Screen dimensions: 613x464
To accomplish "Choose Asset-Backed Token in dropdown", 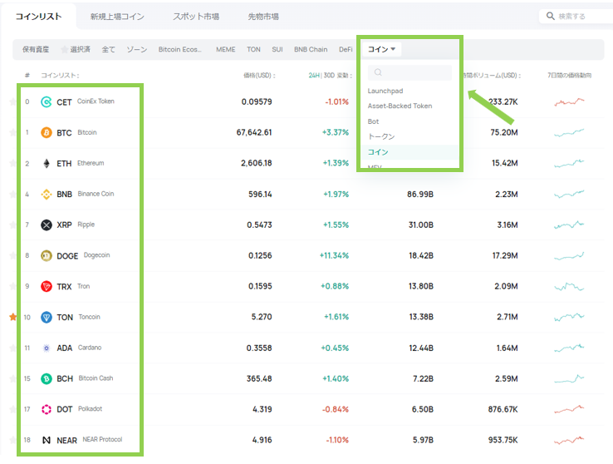I will (x=400, y=106).
